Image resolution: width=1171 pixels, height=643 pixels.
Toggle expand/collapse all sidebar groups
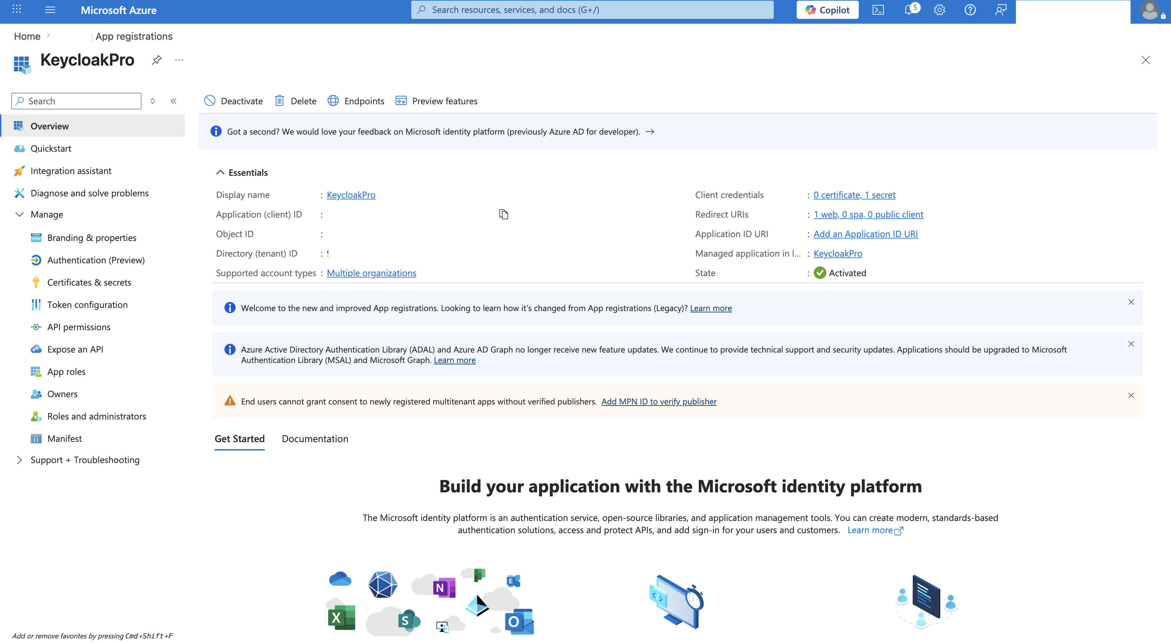click(153, 101)
